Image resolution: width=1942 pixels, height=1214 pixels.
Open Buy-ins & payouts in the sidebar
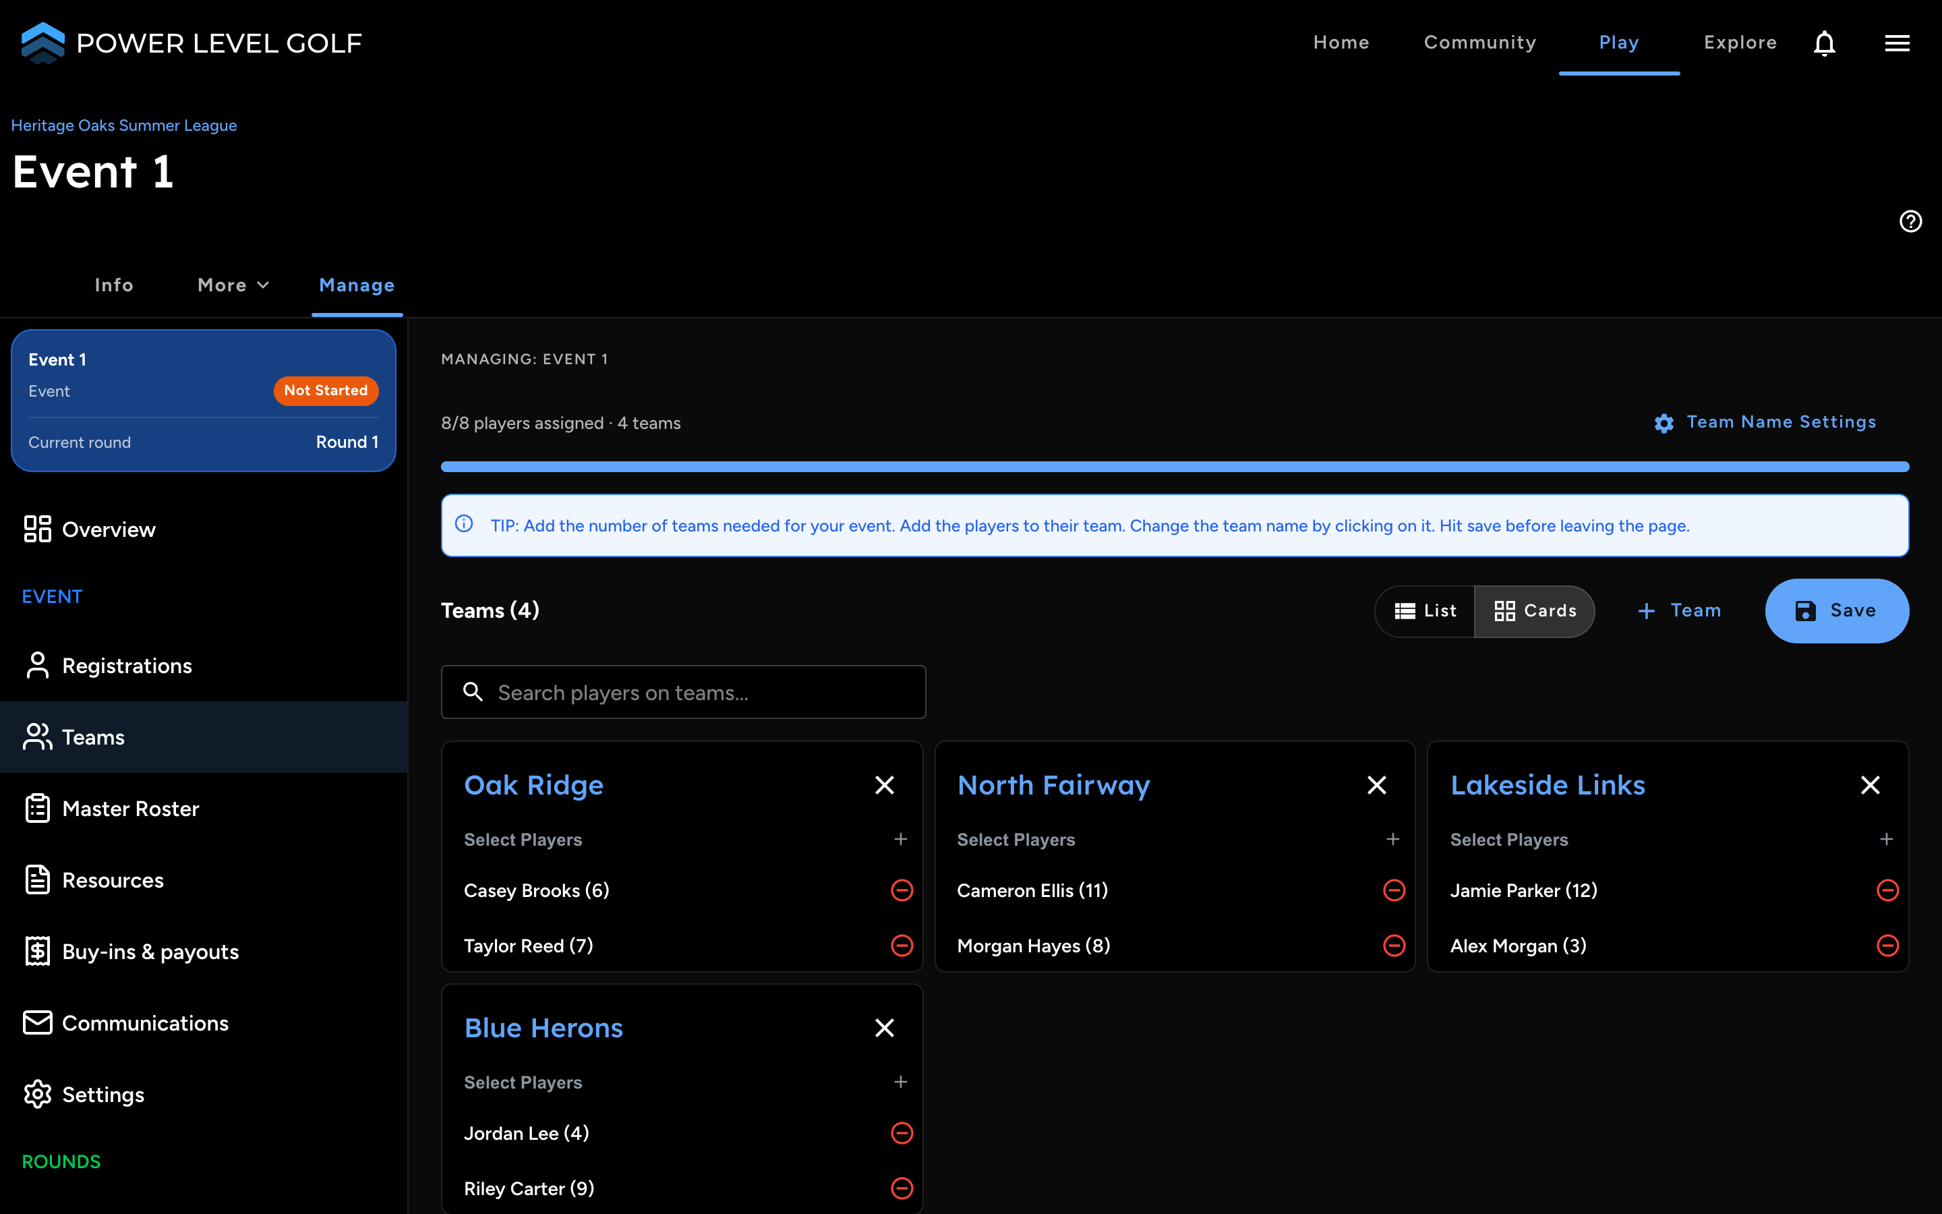tap(204, 952)
